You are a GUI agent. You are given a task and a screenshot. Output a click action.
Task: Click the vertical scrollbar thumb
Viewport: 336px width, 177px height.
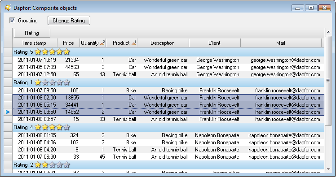[x=328, y=81]
